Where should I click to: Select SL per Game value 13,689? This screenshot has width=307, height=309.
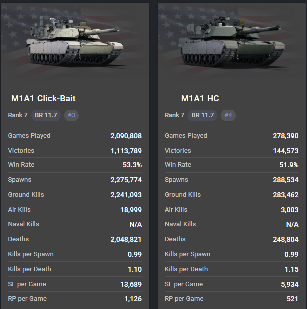[x=131, y=284]
